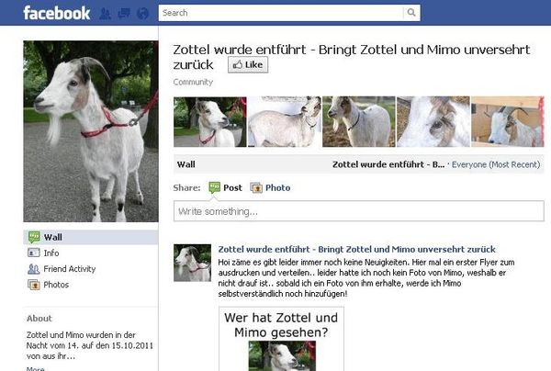Click the Community category label
The height and width of the screenshot is (371, 551).
pyautogui.click(x=193, y=82)
